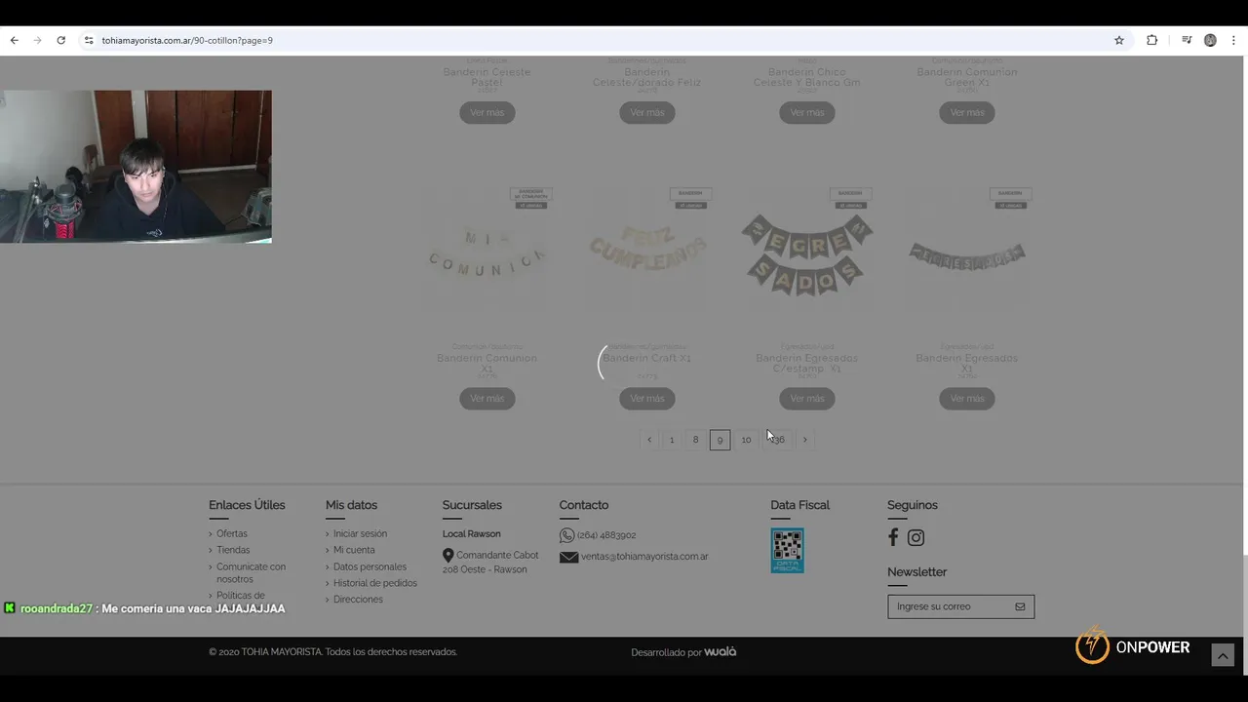Open the Ofertas link in Enlaces Útiles

point(232,533)
